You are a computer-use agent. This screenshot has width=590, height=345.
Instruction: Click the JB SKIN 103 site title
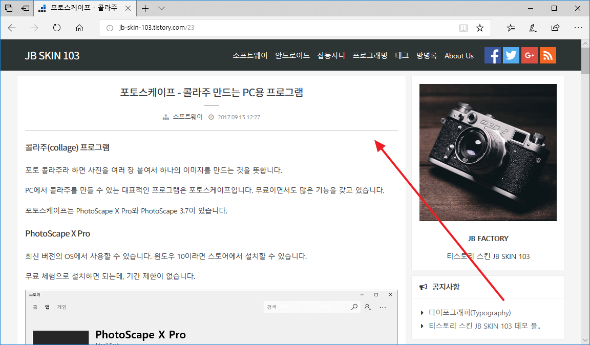52,56
